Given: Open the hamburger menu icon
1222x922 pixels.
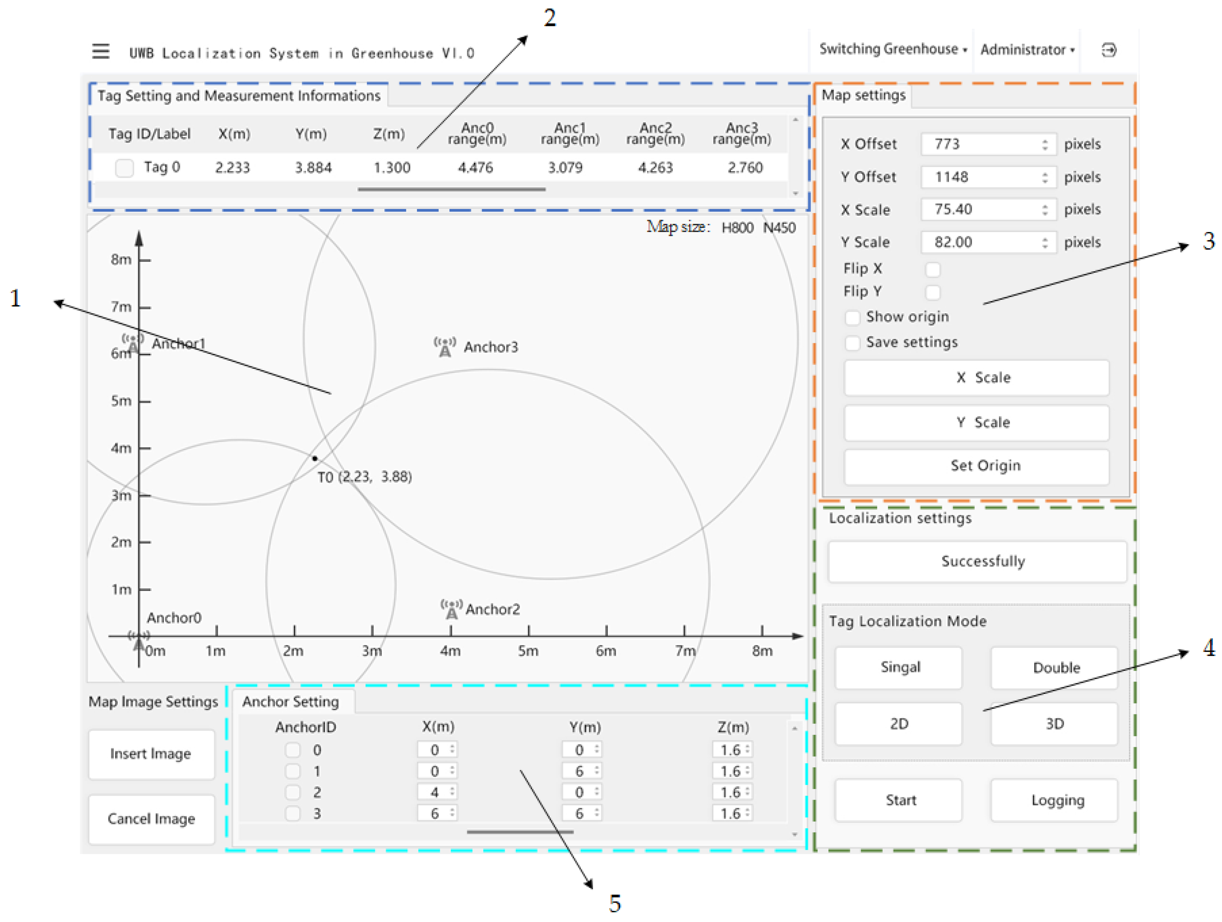Looking at the screenshot, I should coord(100,51).
